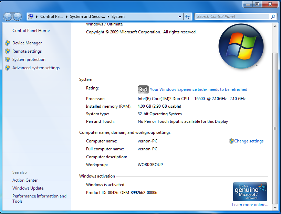The width and height of the screenshot is (281, 214).
Task: Click Windows is activated text
Action: 105,185
